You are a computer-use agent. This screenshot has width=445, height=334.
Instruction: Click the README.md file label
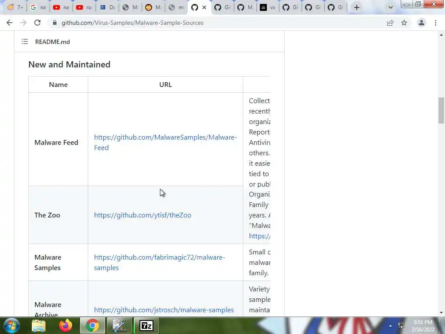53,42
